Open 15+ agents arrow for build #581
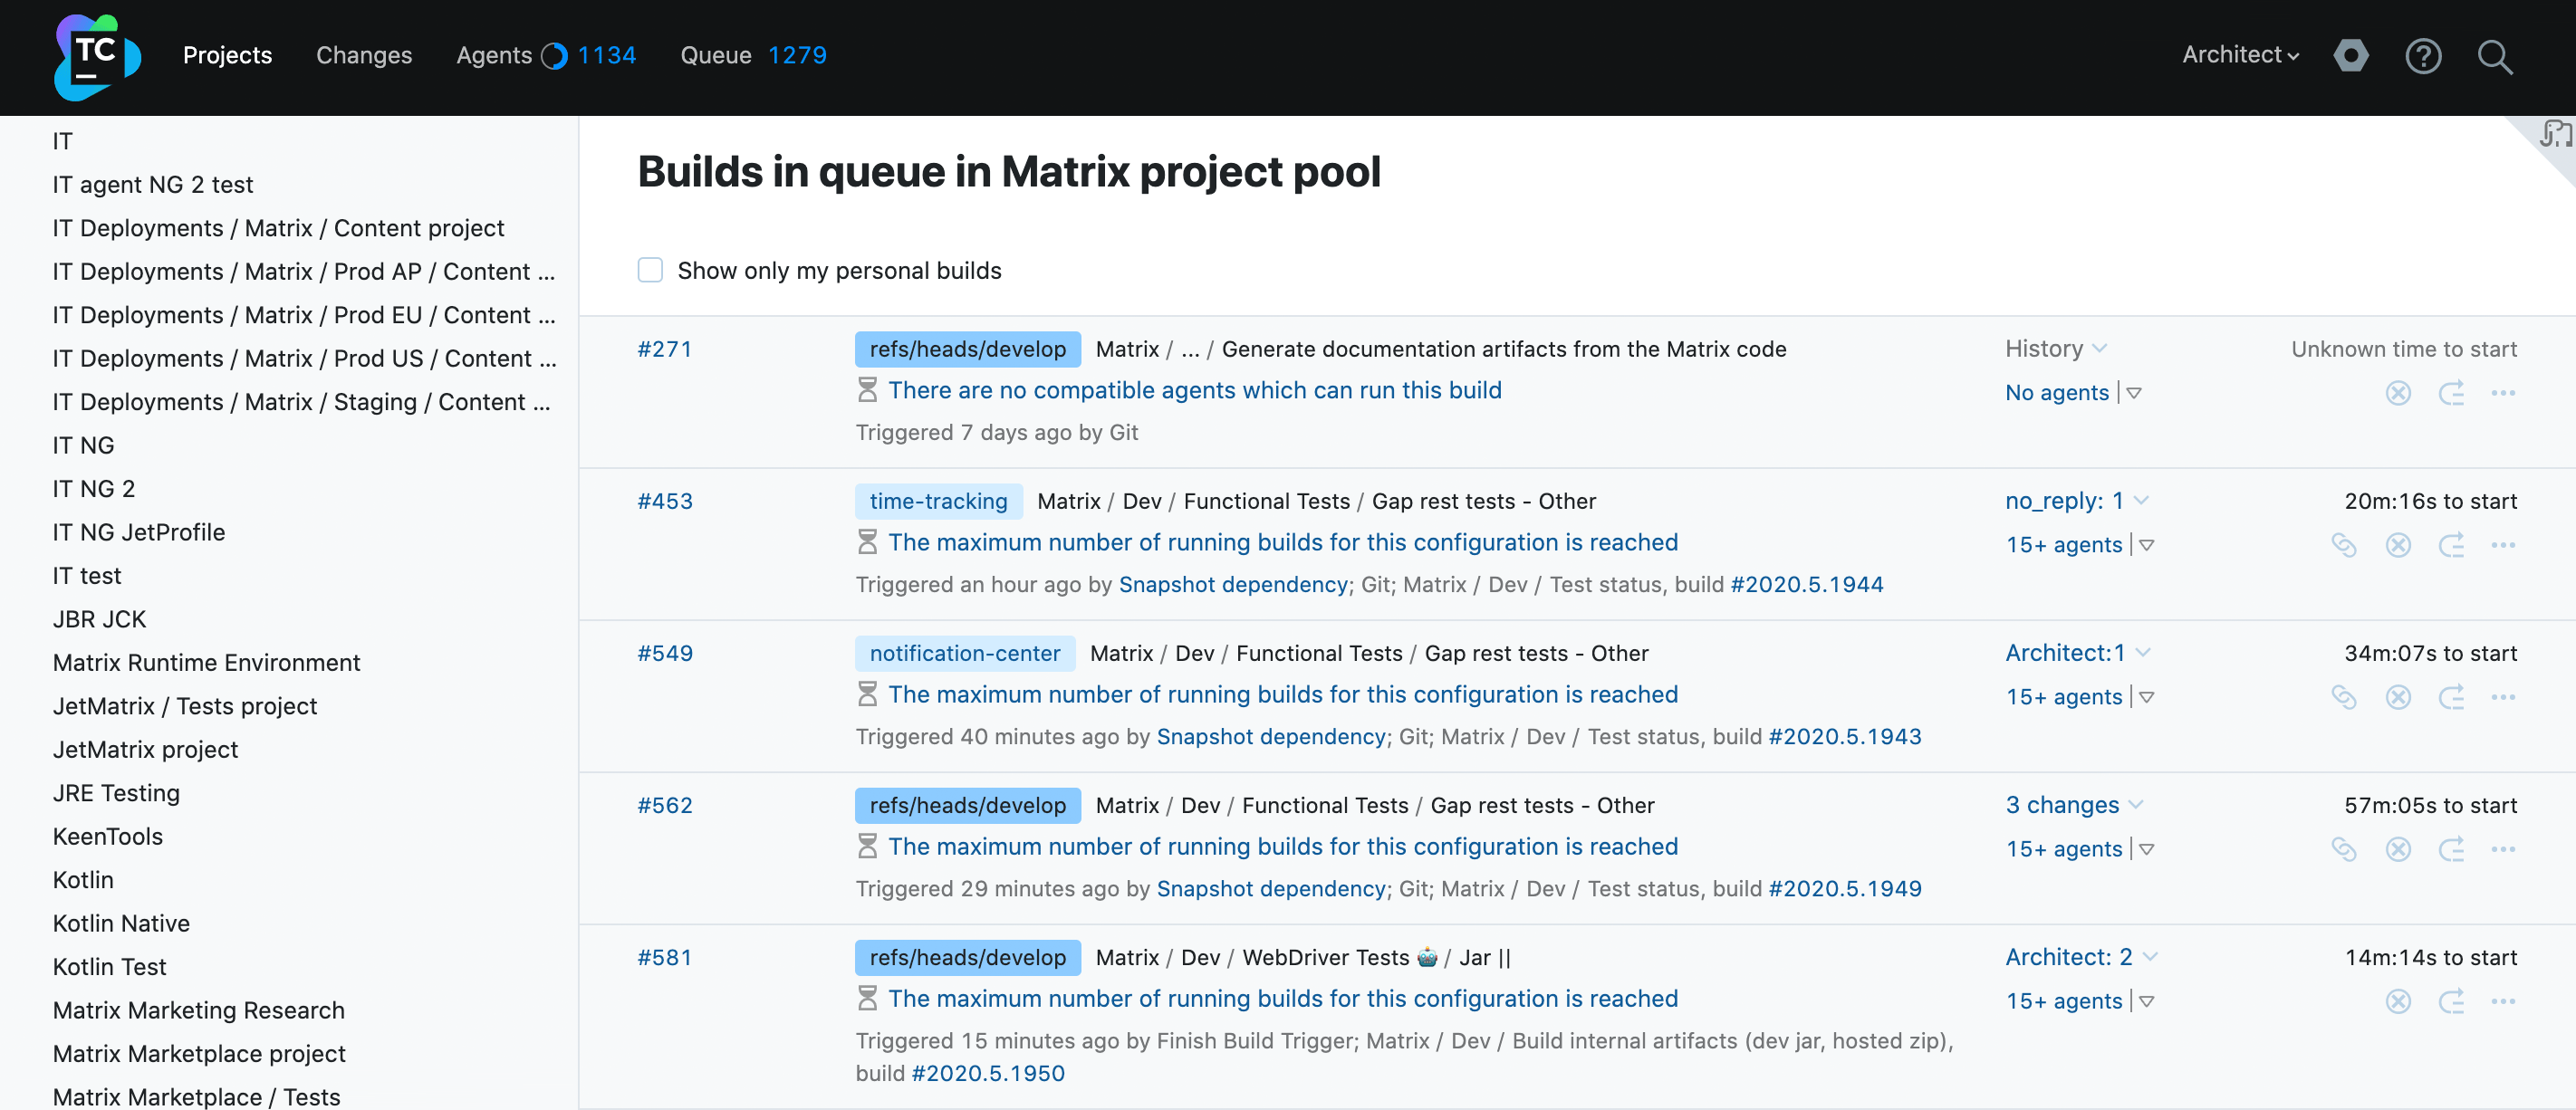The image size is (2576, 1110). (2146, 1001)
